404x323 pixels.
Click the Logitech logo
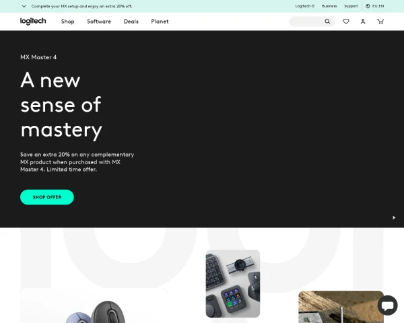33,21
